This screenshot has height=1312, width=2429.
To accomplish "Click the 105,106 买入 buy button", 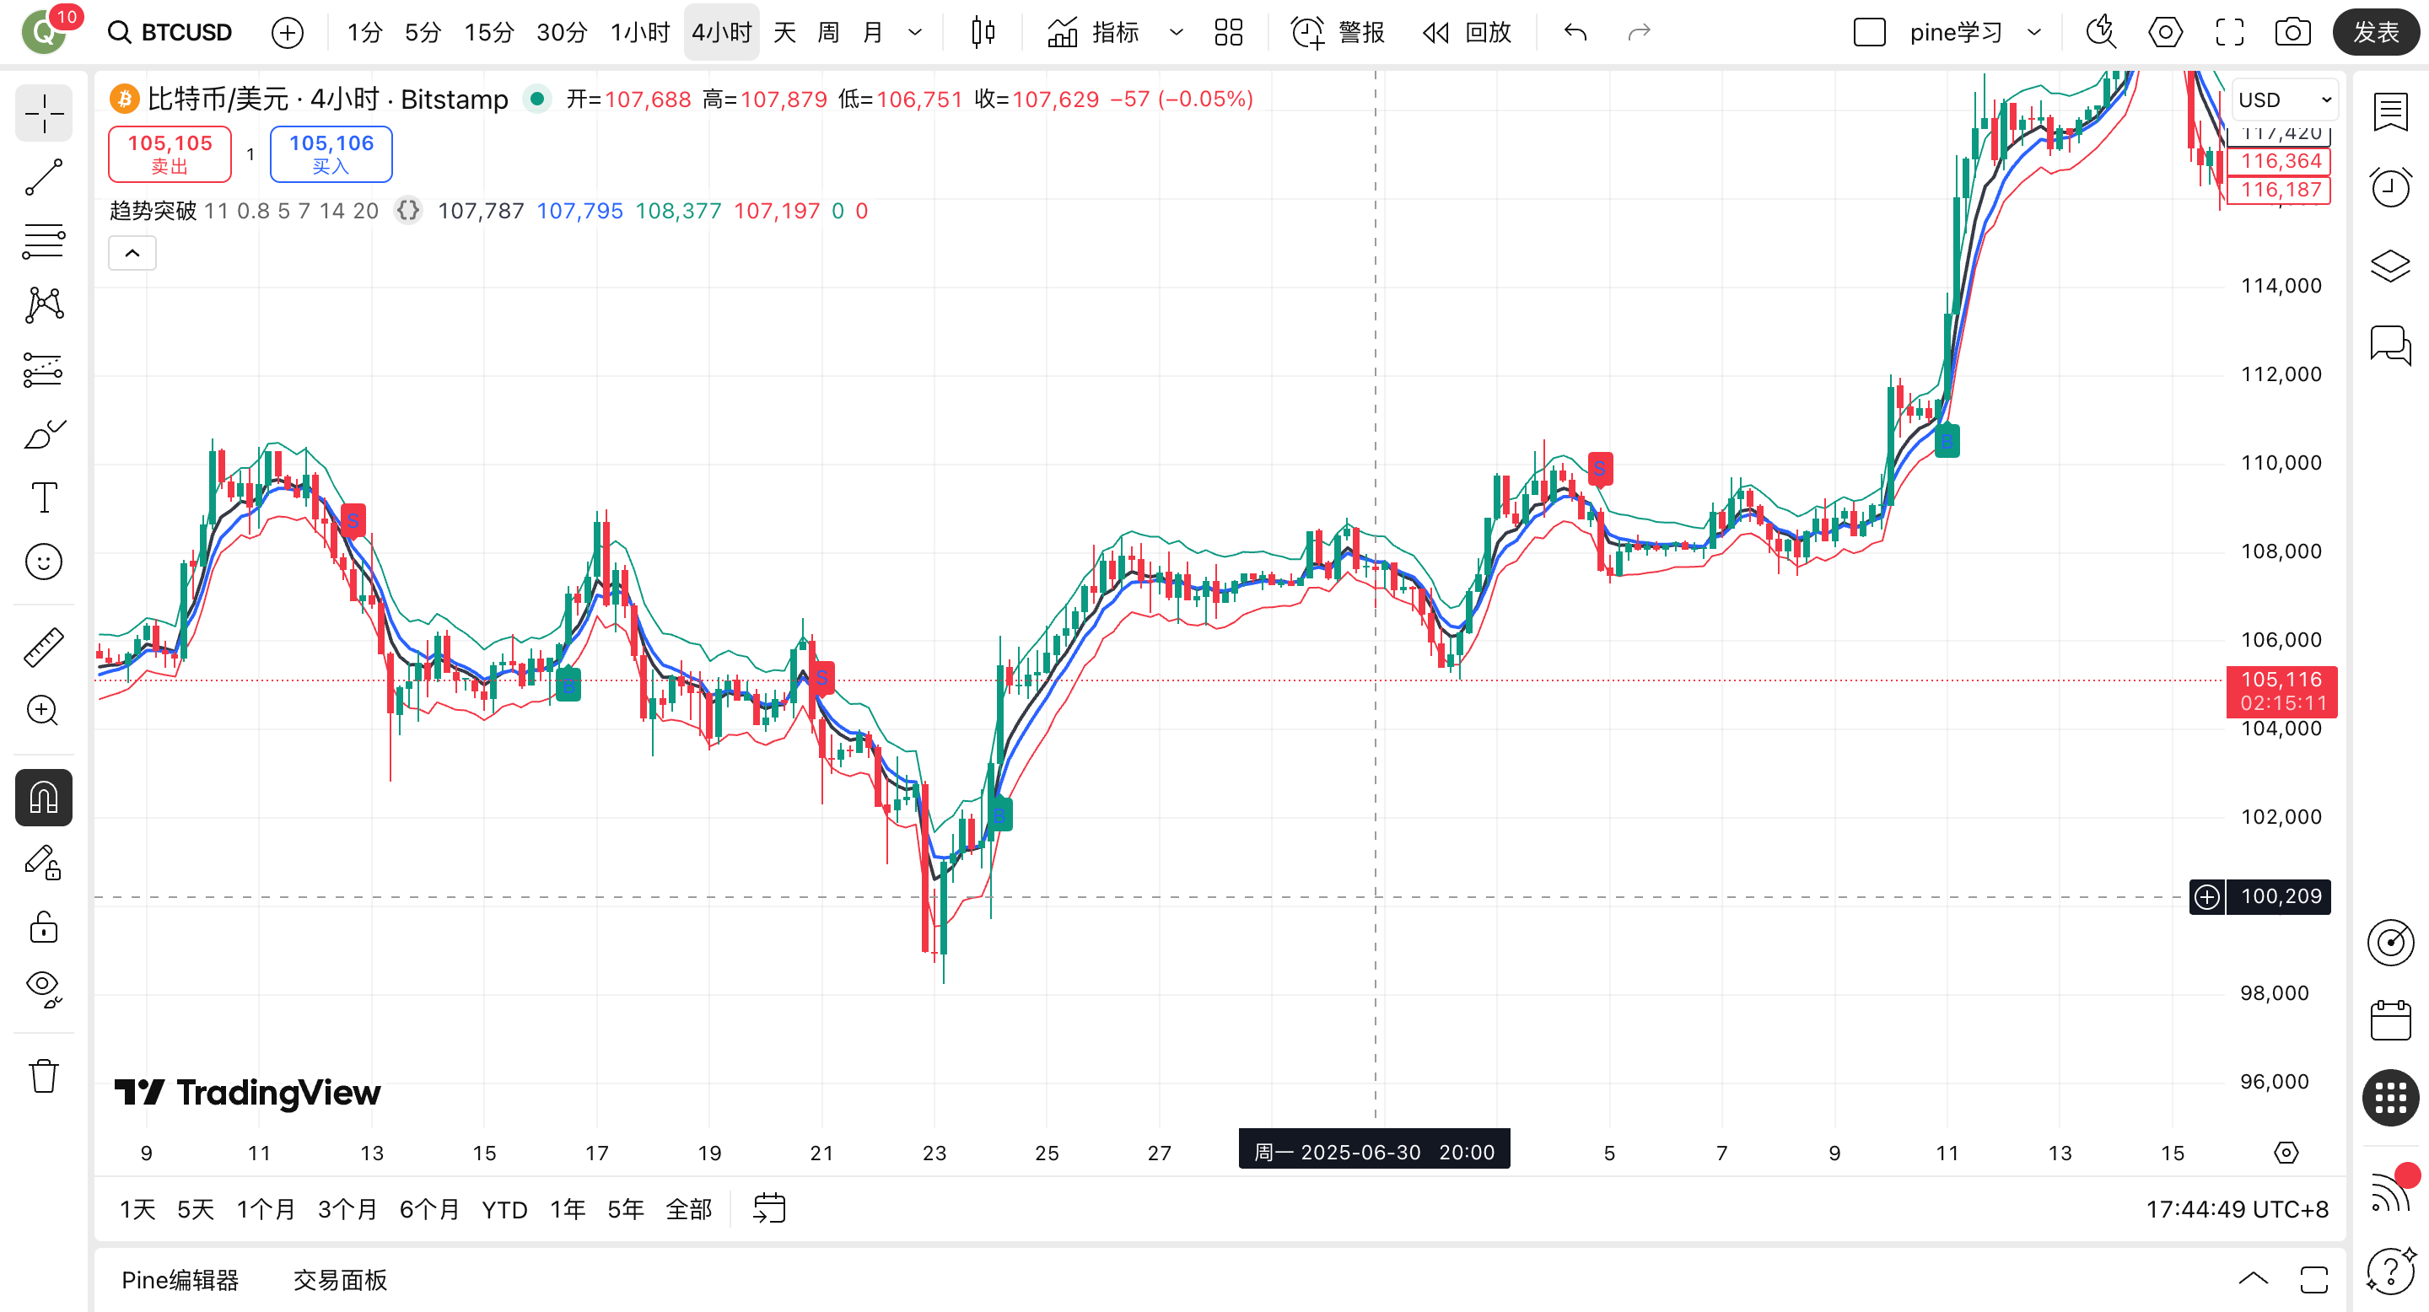I will tap(331, 153).
